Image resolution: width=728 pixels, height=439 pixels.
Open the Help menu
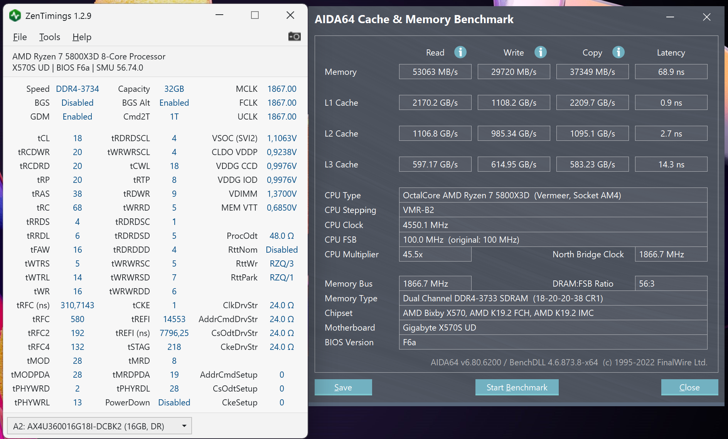pyautogui.click(x=82, y=37)
